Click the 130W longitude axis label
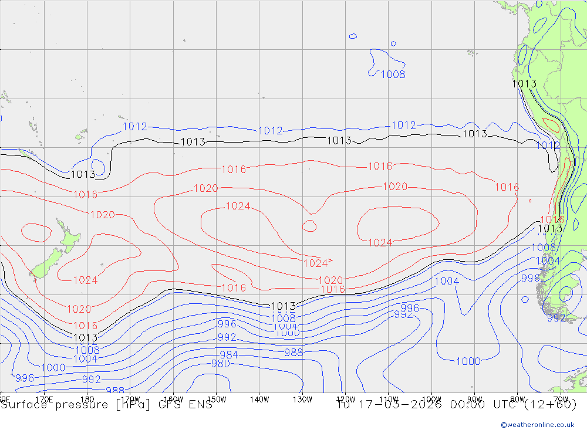The image size is (587, 430). point(302,399)
